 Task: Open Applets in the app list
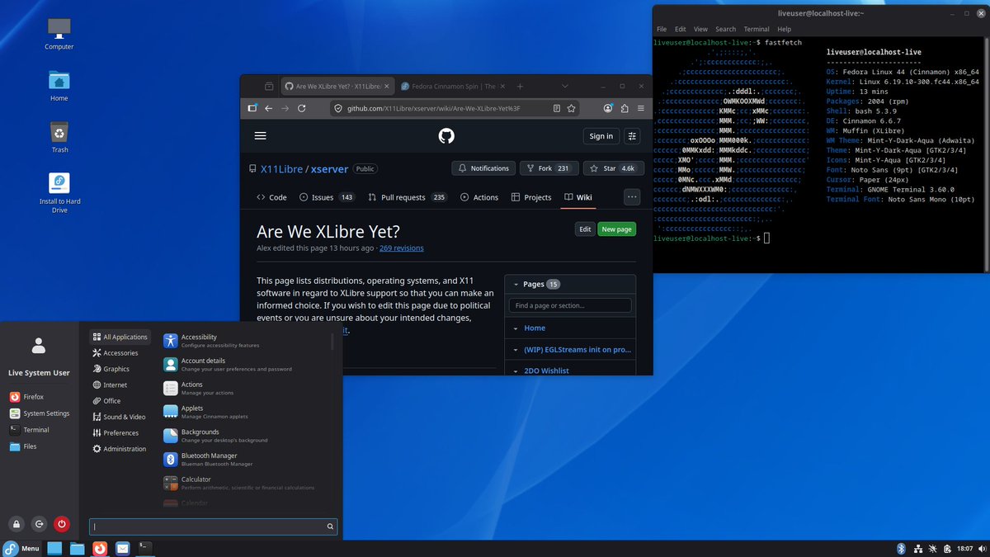tap(246, 412)
